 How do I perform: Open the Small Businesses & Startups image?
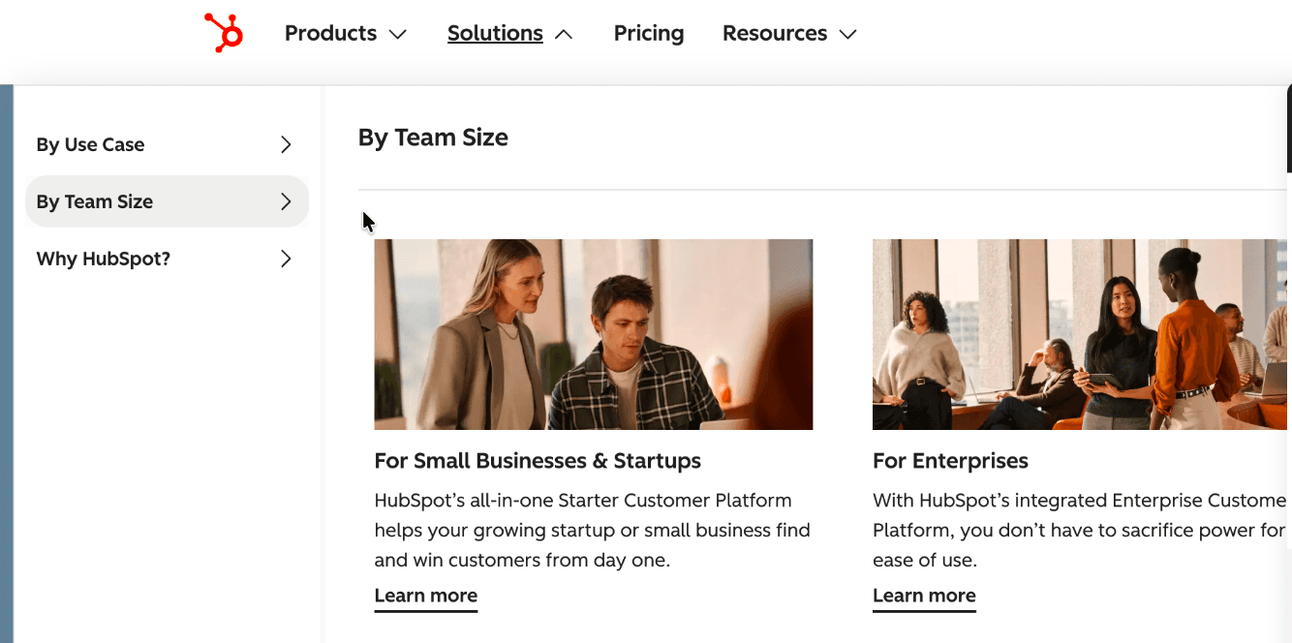pos(594,334)
